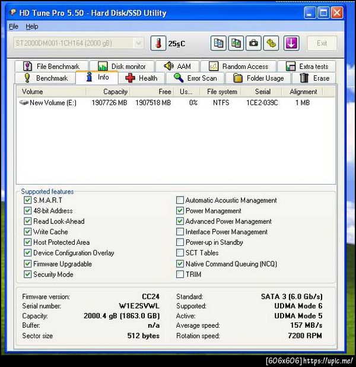This screenshot has width=356, height=367.
Task: Toggle the SCT Tables checkbox
Action: click(x=180, y=253)
